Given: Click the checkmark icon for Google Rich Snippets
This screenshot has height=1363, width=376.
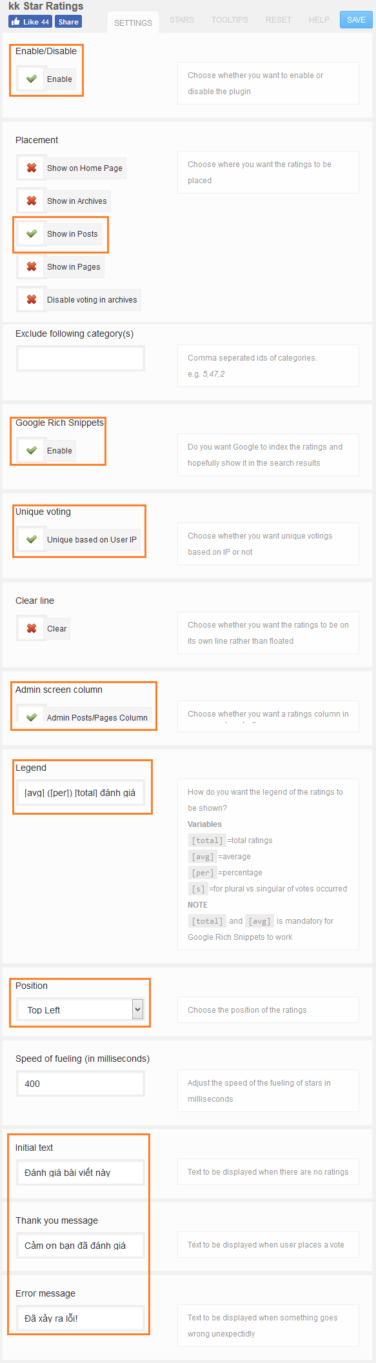Looking at the screenshot, I should 30,451.
